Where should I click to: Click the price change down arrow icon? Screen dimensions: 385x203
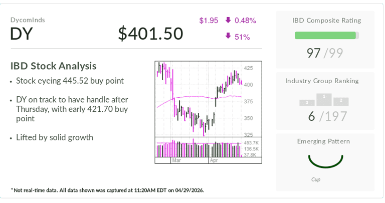pos(228,21)
